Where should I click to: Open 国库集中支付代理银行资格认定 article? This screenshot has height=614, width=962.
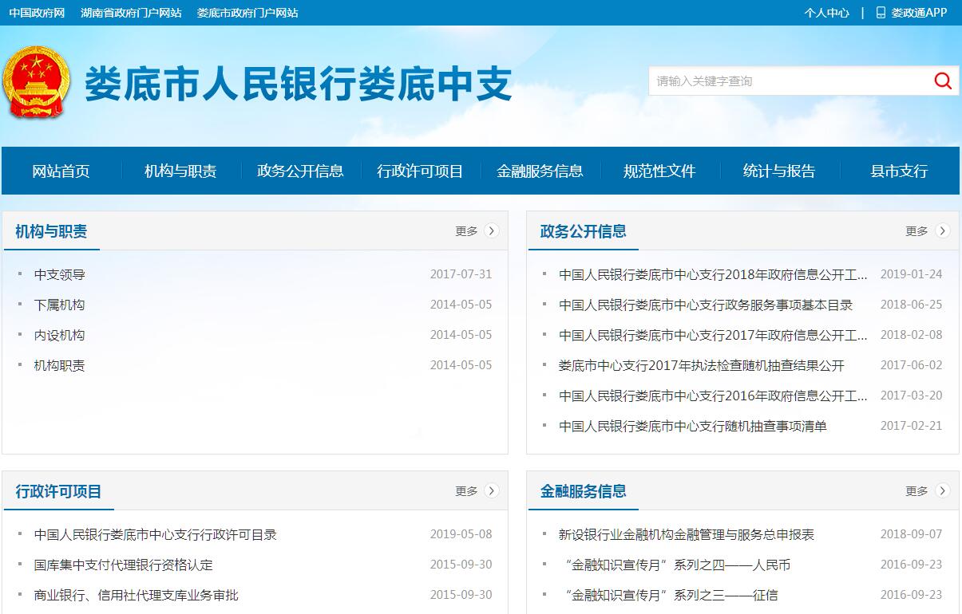(124, 565)
